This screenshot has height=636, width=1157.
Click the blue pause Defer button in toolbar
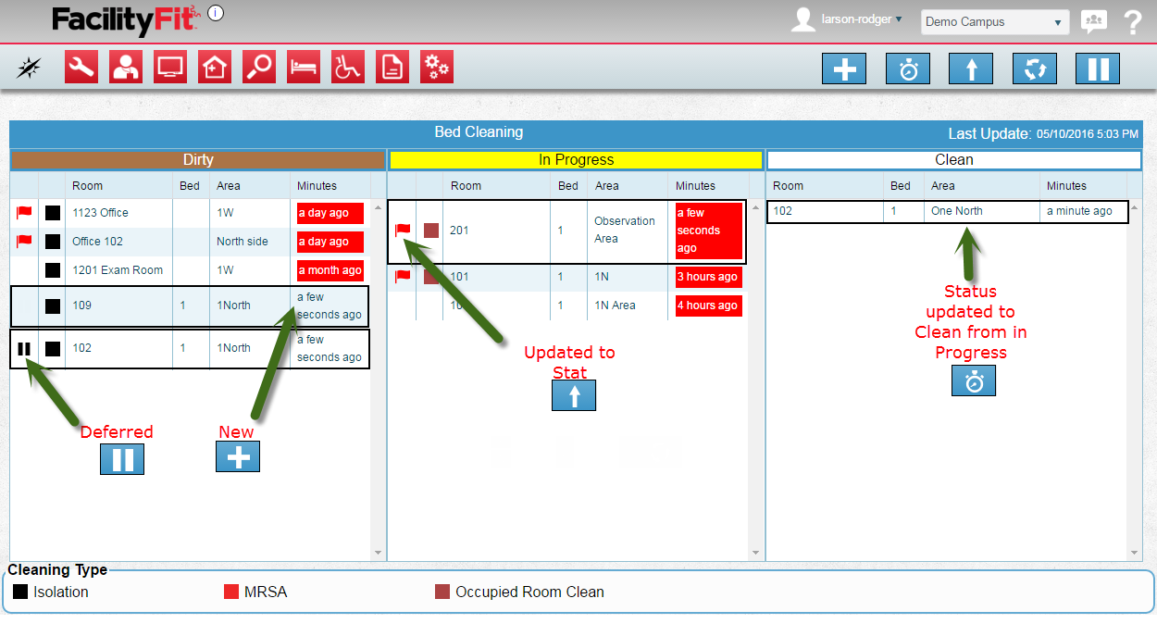coord(1098,69)
